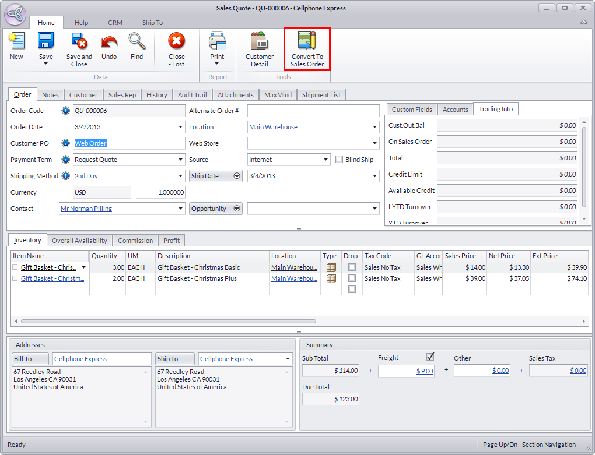Open the CRM ribbon tab
The image size is (595, 455).
click(x=115, y=23)
